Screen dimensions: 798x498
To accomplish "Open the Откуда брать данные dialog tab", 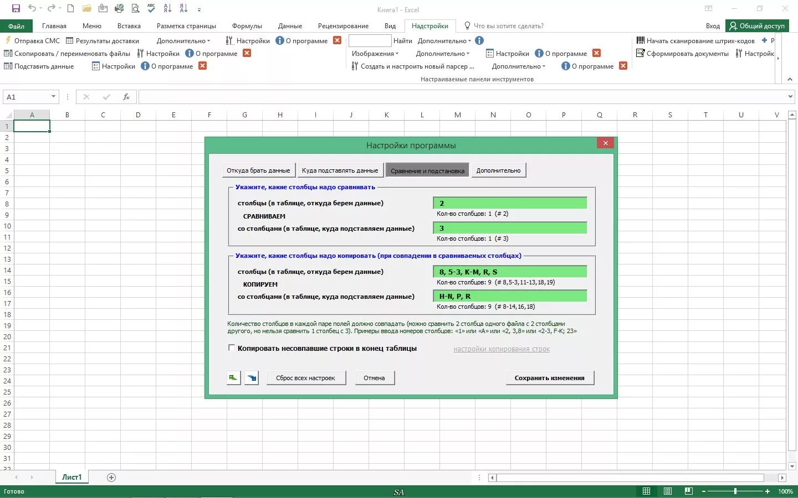I will 258,170.
